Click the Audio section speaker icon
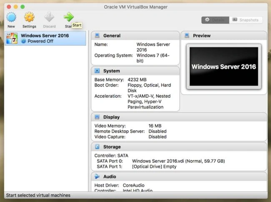This screenshot has width=271, height=202. [97, 177]
